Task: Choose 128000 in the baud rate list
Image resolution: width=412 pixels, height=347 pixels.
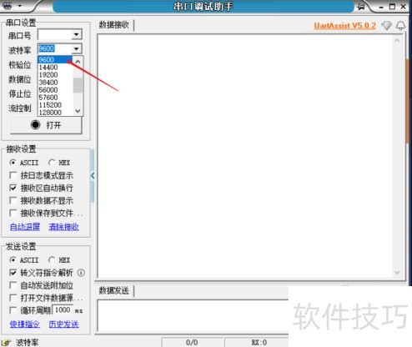Action: tap(55, 113)
